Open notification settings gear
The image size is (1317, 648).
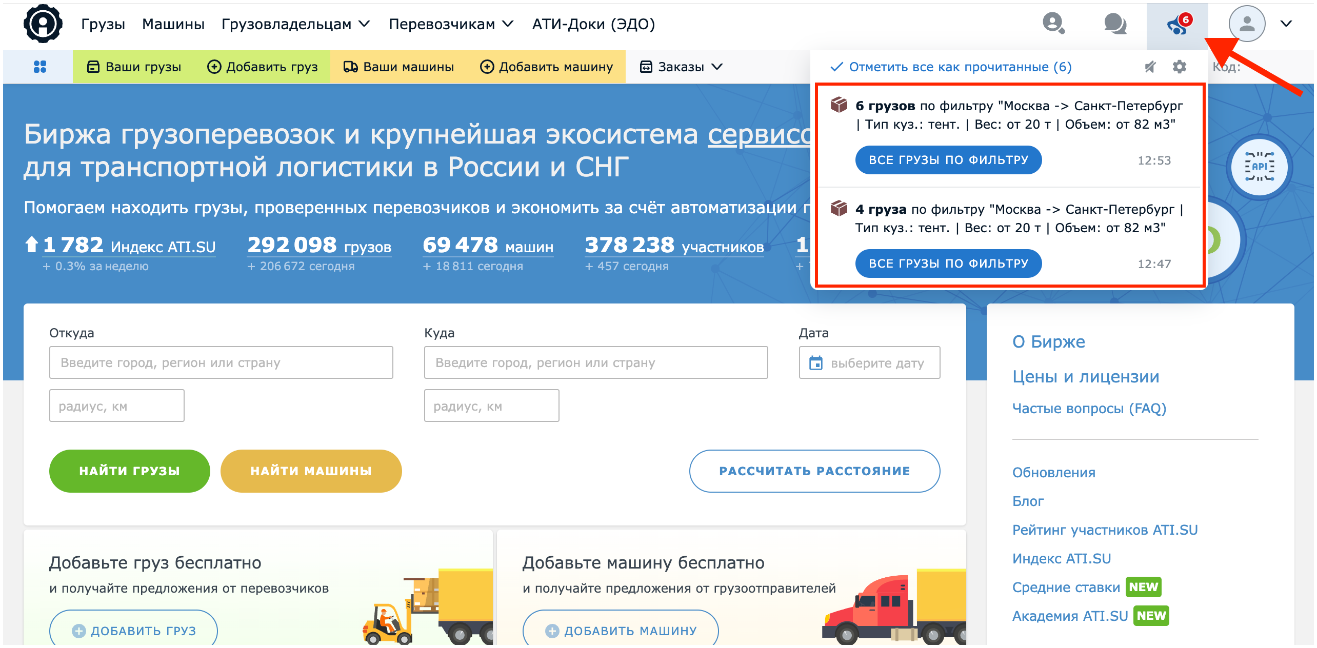[x=1180, y=67]
